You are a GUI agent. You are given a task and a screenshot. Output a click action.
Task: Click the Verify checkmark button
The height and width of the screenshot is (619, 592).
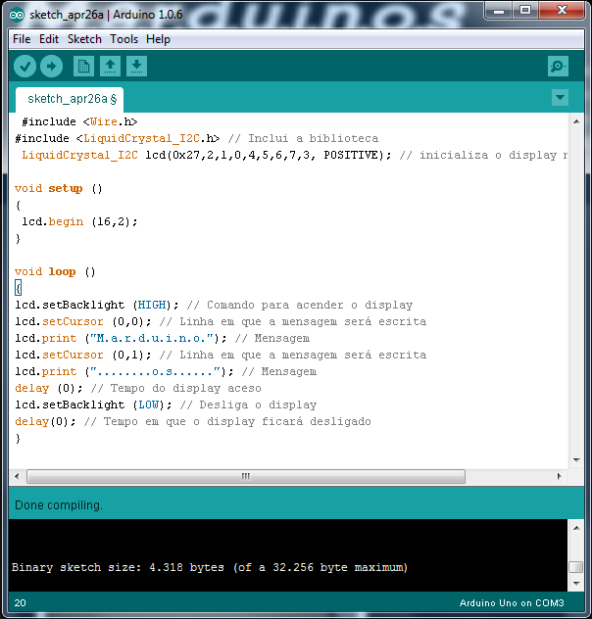(x=25, y=66)
